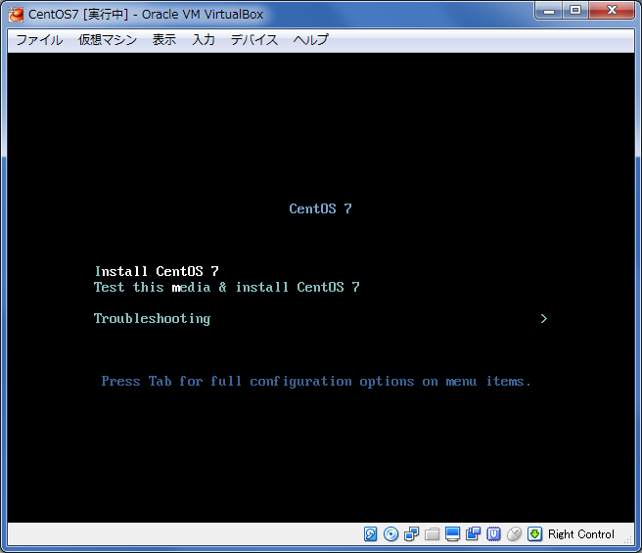
Task: Click the grey shared folders status icon
Action: coord(432,534)
